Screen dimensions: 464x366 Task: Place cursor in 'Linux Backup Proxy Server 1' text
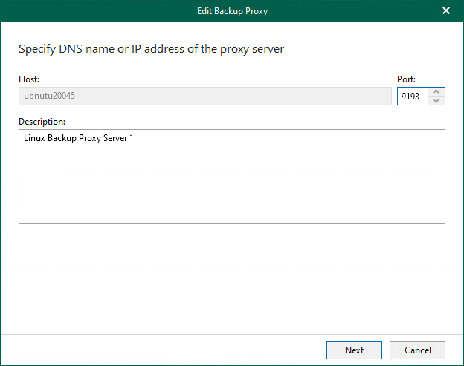[x=78, y=138]
